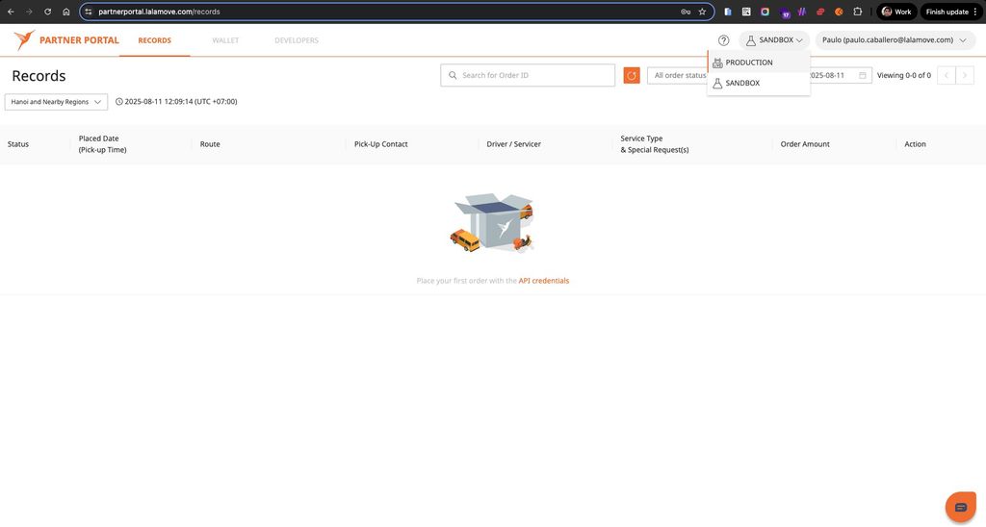Image resolution: width=986 pixels, height=527 pixels.
Task: Open the browser extensions puzzle icon
Action: pos(857,12)
